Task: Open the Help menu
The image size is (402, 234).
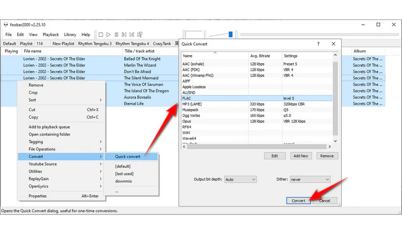Action: point(86,34)
